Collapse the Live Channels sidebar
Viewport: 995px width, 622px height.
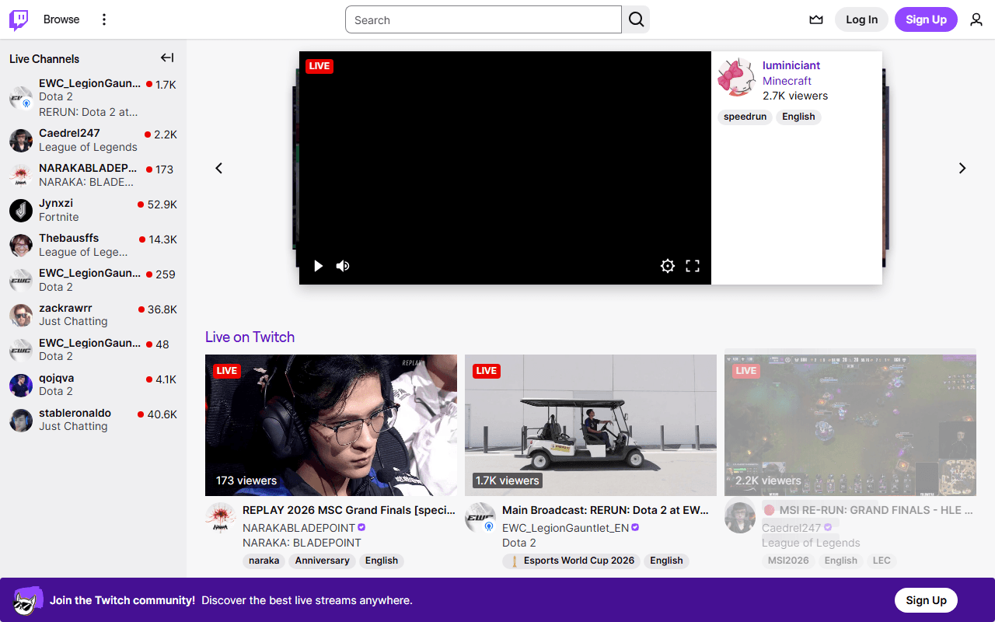pos(167,58)
